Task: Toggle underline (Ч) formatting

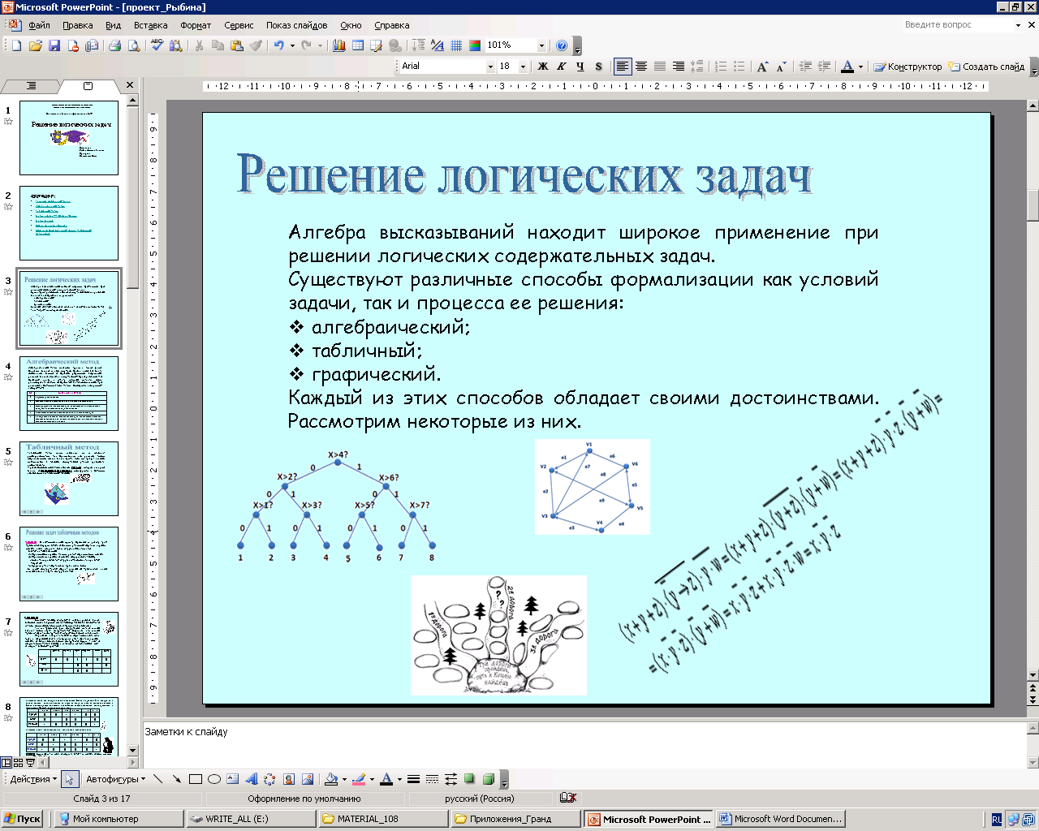Action: [580, 67]
